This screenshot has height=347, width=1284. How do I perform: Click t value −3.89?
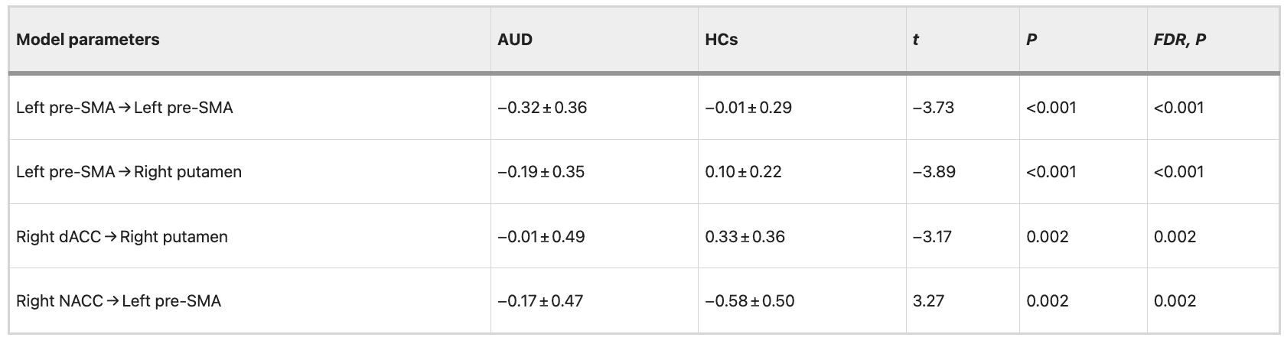[x=934, y=172]
